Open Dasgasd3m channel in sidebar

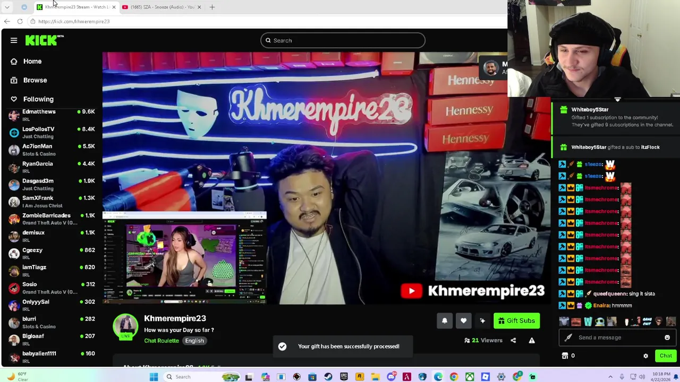52,184
